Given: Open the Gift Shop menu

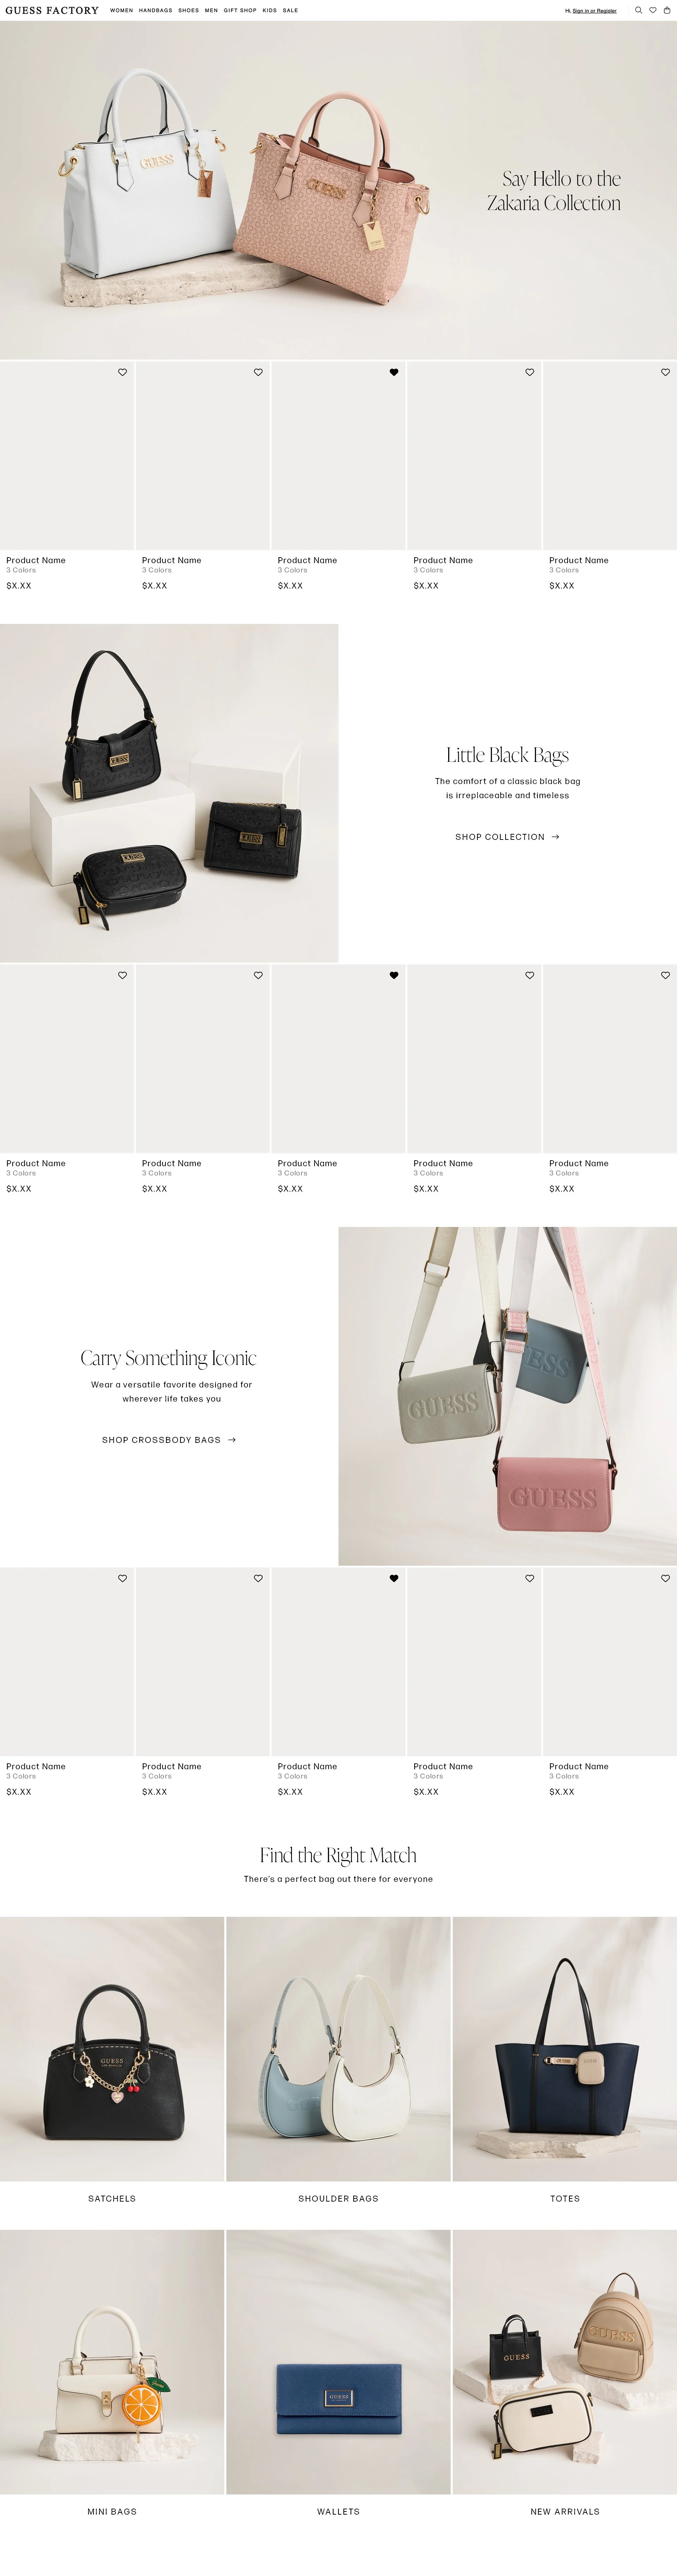Looking at the screenshot, I should coord(240,10).
